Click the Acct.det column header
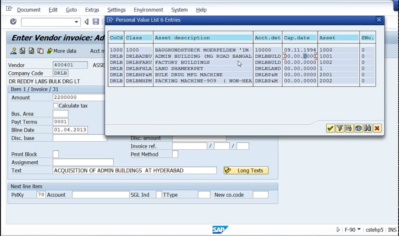 268,38
